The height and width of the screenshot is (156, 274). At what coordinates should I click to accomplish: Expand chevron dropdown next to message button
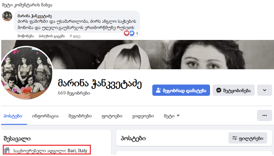click(265, 90)
